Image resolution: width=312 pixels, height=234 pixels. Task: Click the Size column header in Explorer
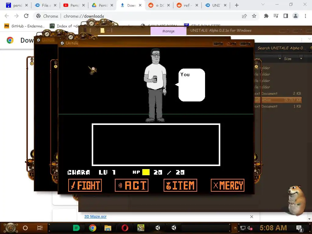288,59
